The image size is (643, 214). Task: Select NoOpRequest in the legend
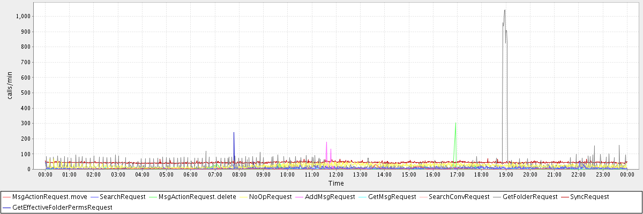pos(271,197)
